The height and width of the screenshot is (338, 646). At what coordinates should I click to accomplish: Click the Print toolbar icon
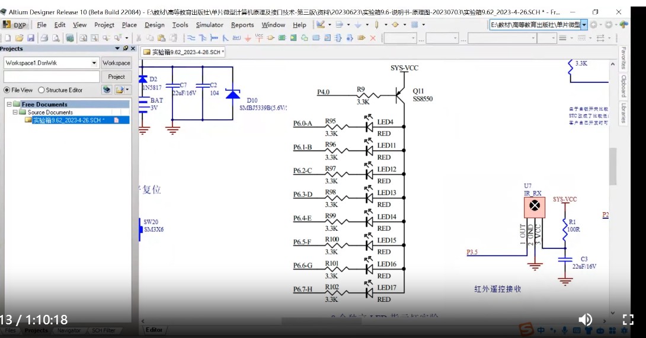coord(44,38)
